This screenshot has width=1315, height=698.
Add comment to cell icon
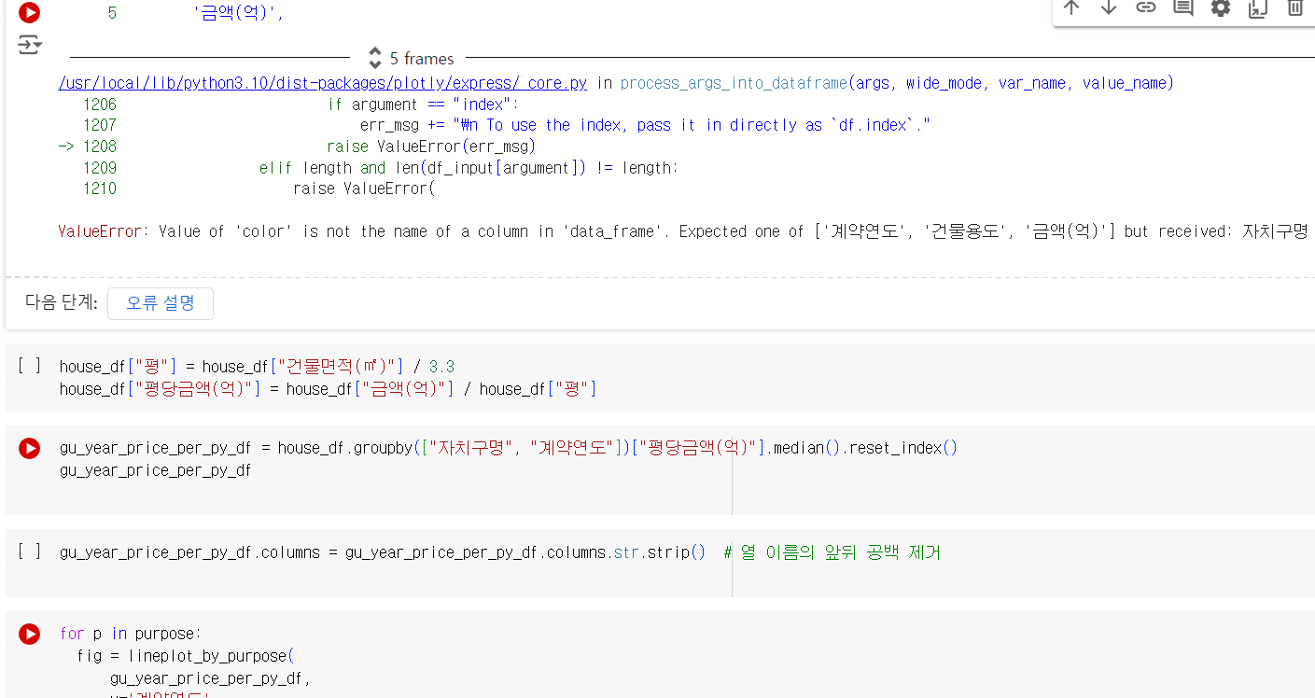[1183, 7]
